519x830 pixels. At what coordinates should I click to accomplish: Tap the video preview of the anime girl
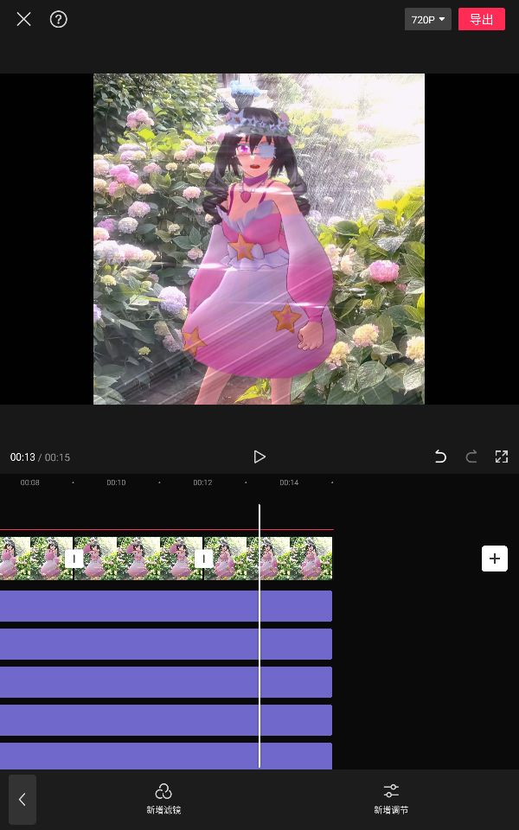click(259, 239)
